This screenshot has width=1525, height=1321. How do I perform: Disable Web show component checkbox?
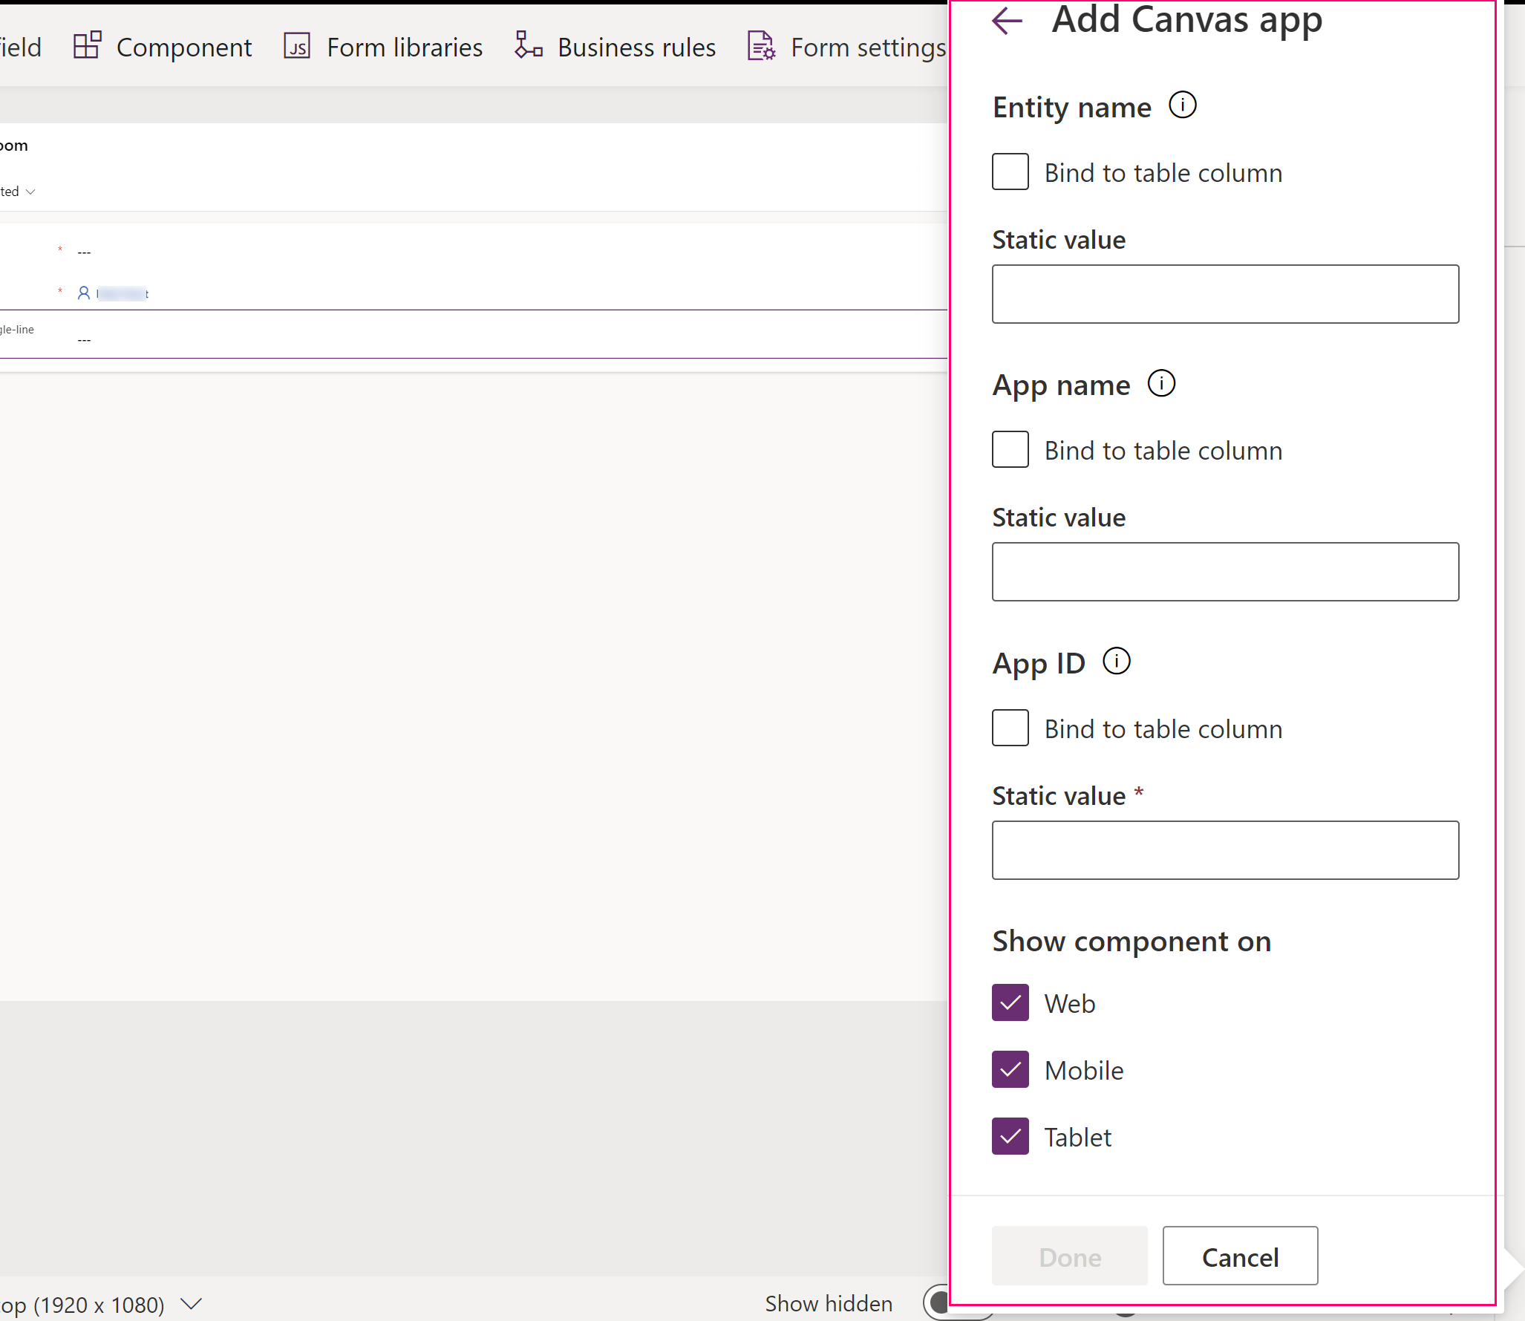[1011, 1003]
